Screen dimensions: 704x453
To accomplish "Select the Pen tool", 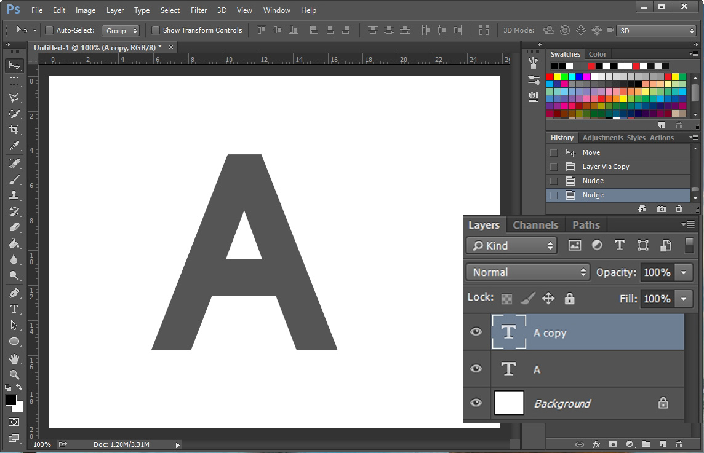I will coord(14,293).
